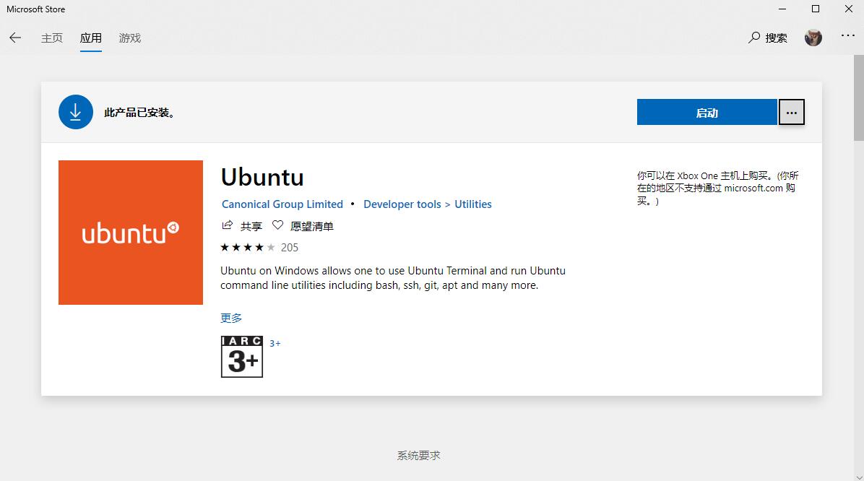Select the 应用 tab
Viewport: 864px width, 481px height.
tap(91, 38)
